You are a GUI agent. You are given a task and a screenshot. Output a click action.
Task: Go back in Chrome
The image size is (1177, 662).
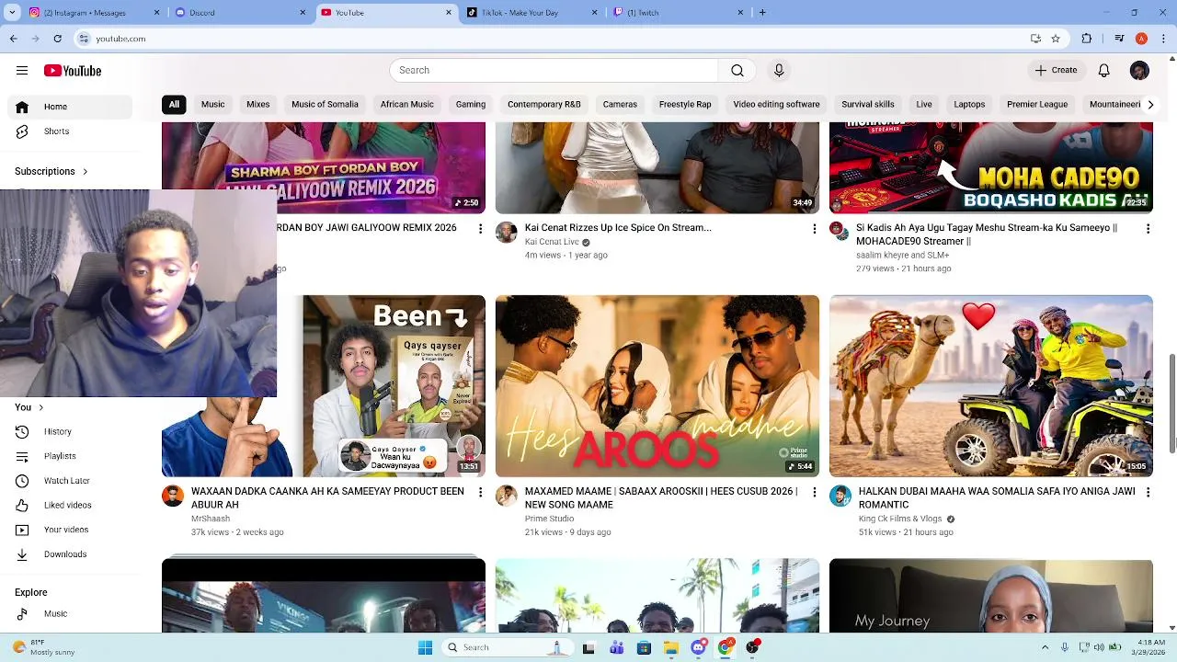(x=13, y=39)
